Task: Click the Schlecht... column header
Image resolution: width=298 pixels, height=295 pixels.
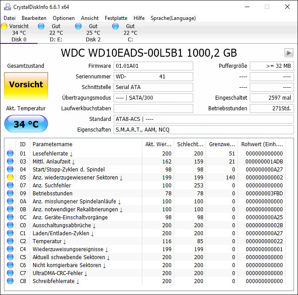Action: [190, 144]
